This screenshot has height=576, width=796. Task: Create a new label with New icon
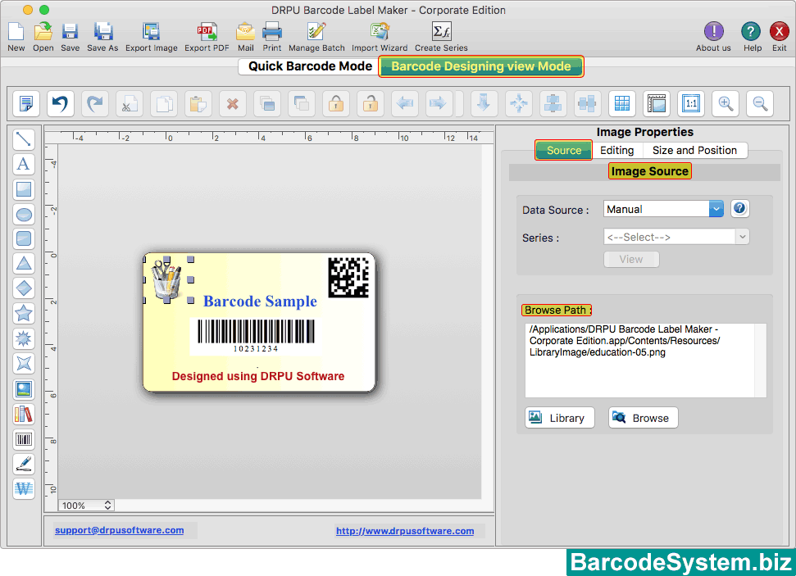[x=16, y=37]
